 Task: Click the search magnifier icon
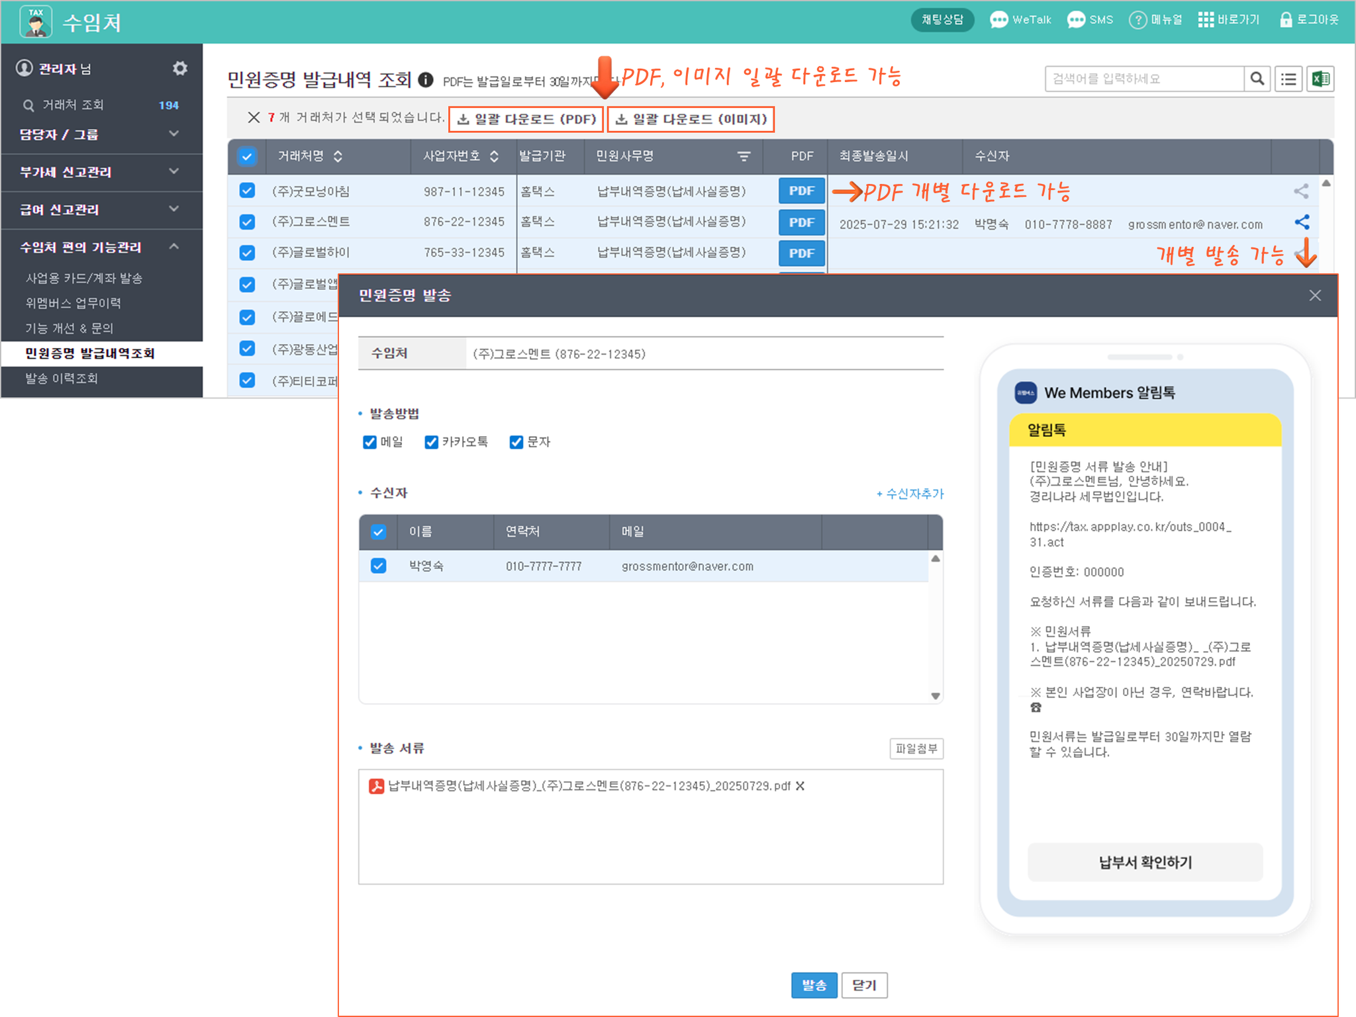click(1257, 79)
